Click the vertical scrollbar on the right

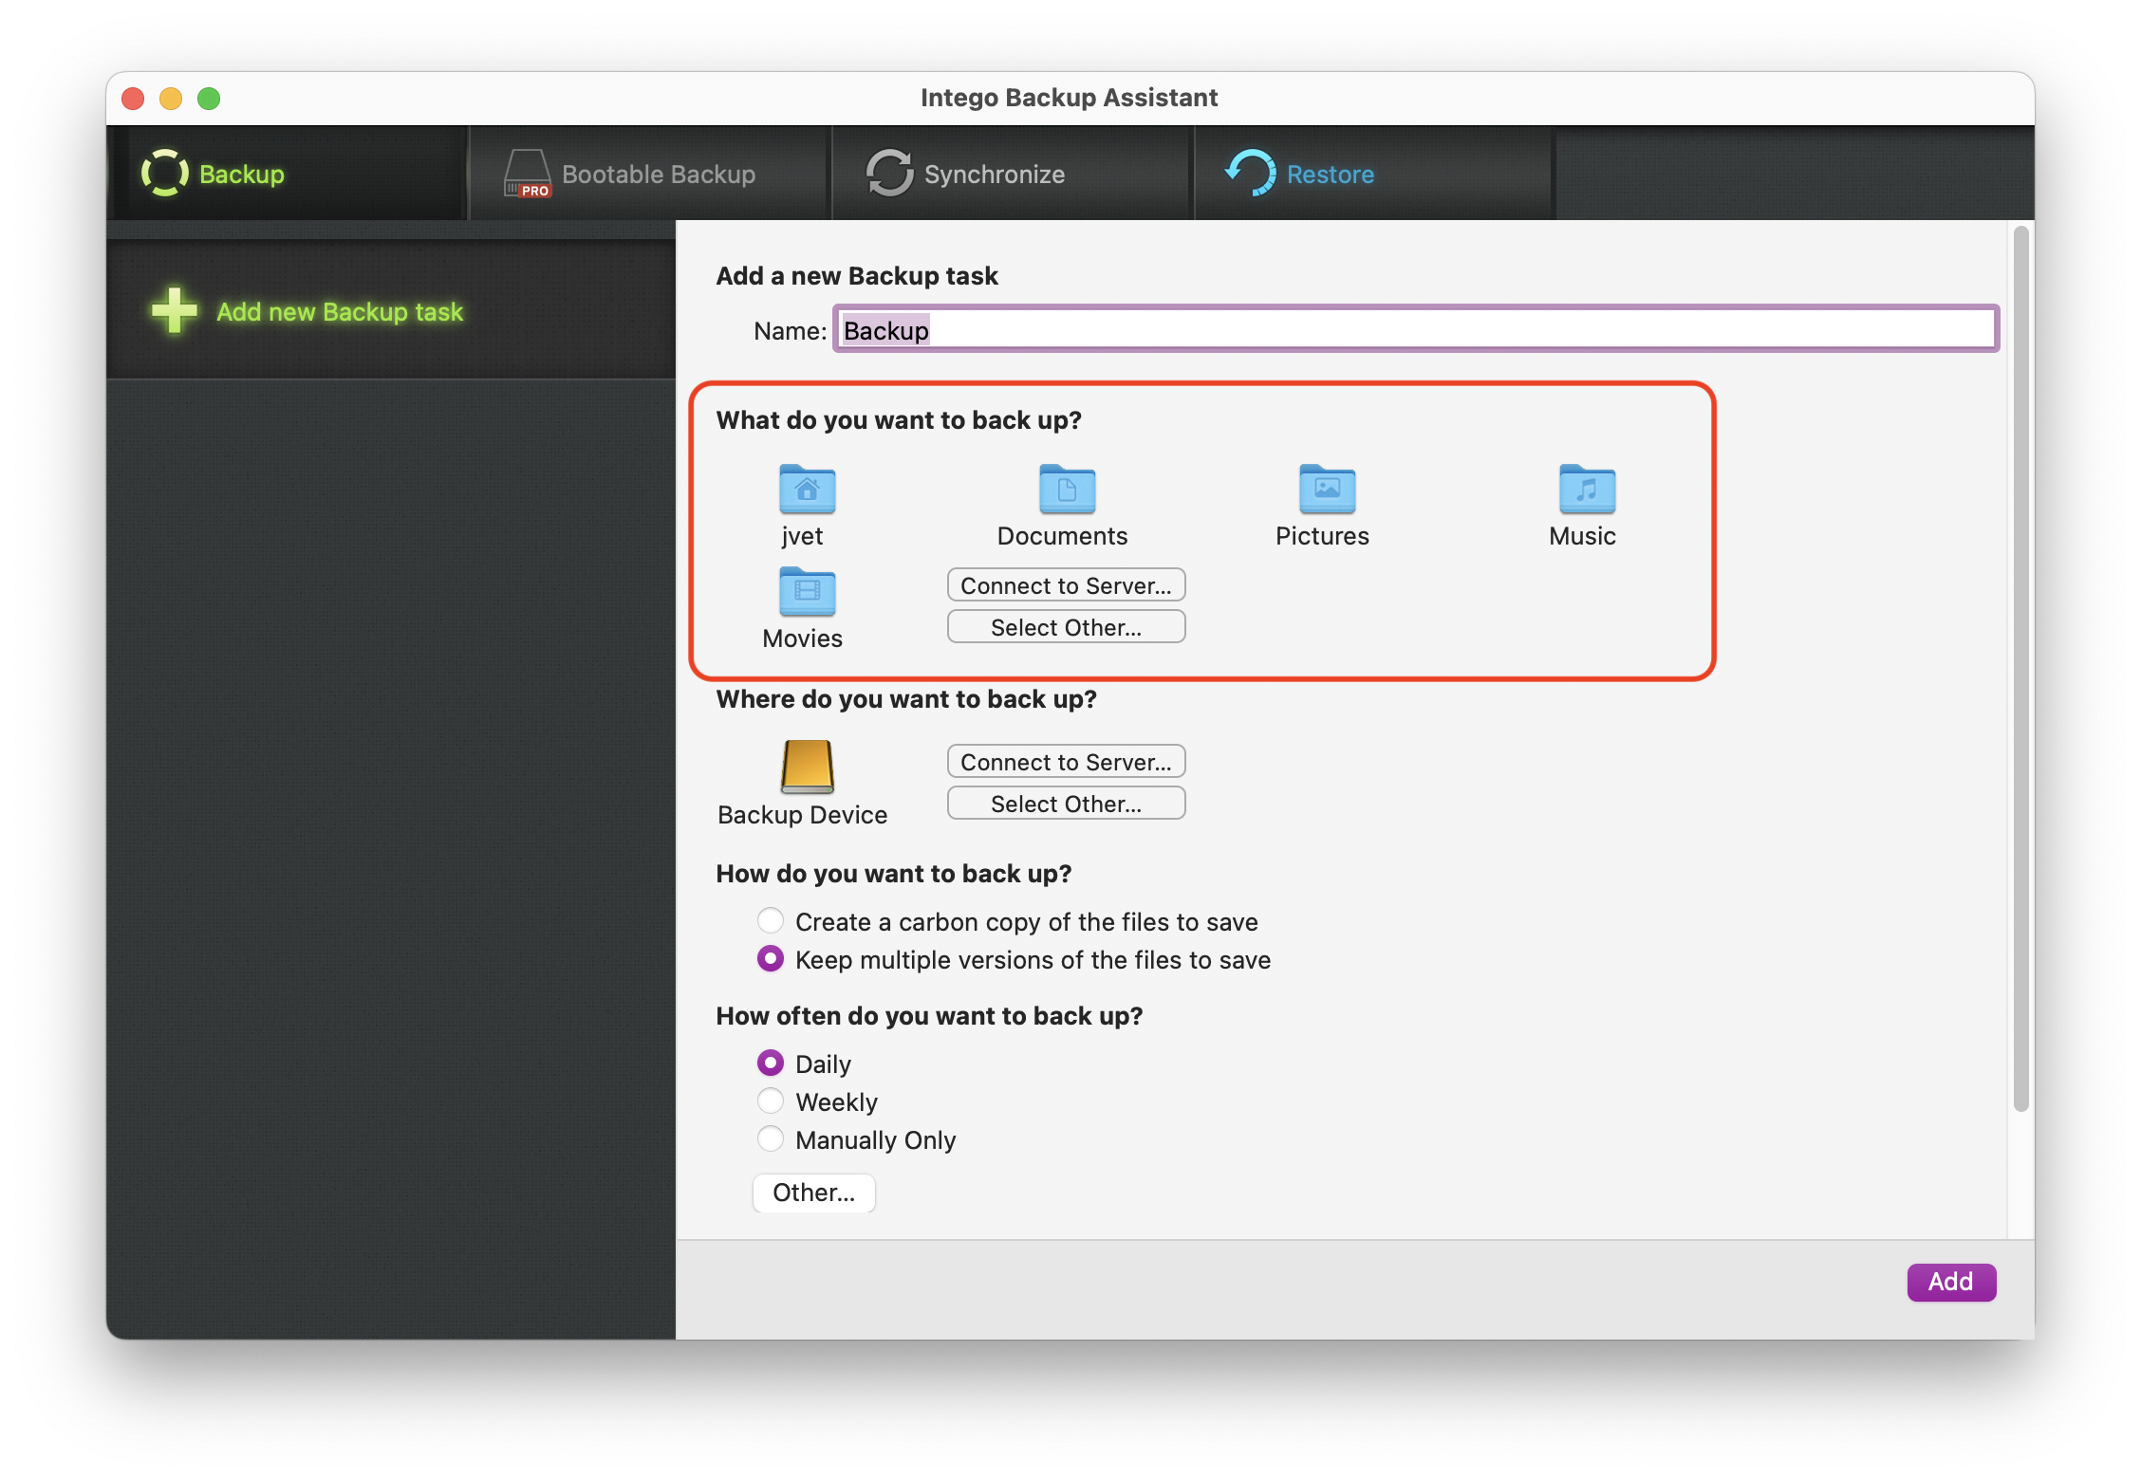click(x=2021, y=667)
